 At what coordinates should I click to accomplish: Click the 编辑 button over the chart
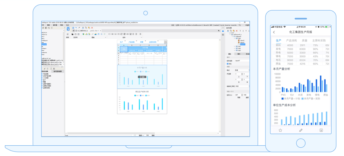click(x=142, y=77)
